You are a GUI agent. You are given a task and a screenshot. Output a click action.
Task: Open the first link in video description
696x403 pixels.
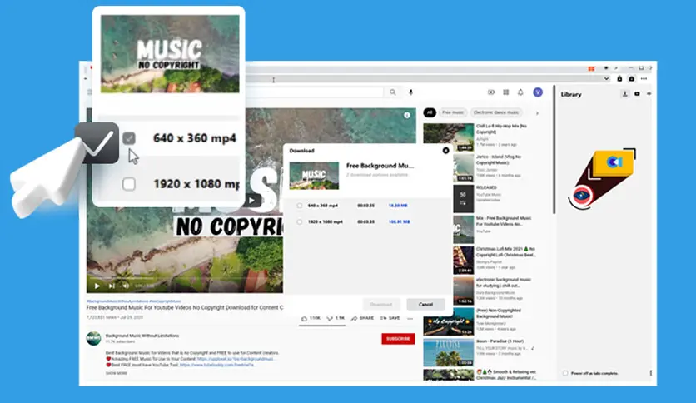tap(236, 359)
